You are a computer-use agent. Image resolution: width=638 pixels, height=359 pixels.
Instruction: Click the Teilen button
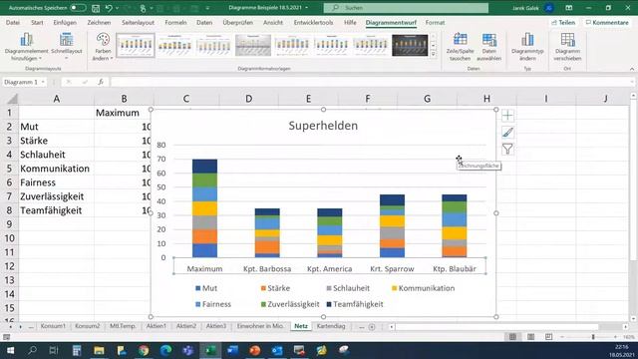point(563,23)
